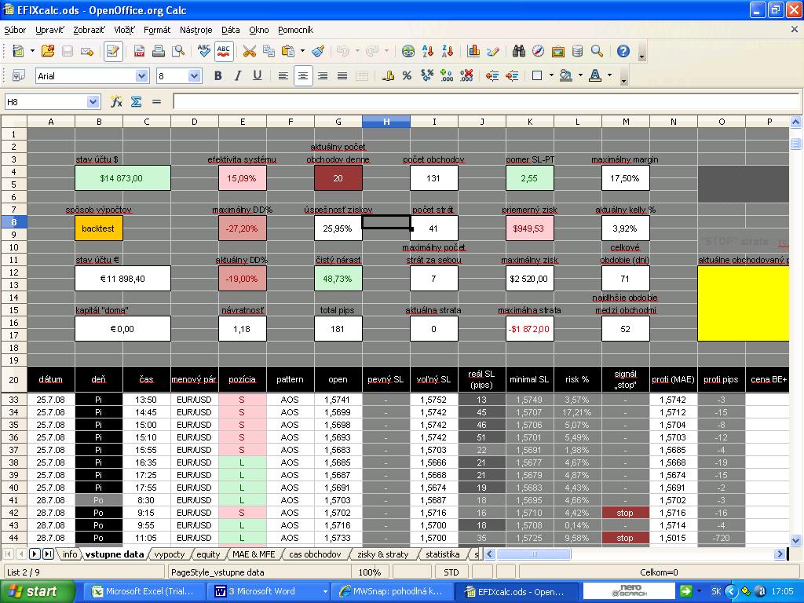
Task: Sort descending with Z-A icon
Action: 447,51
